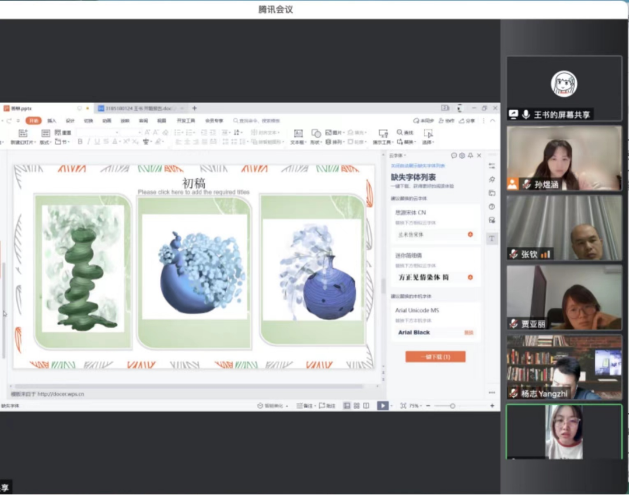Click the help question mark sidebar icon

tap(492, 206)
